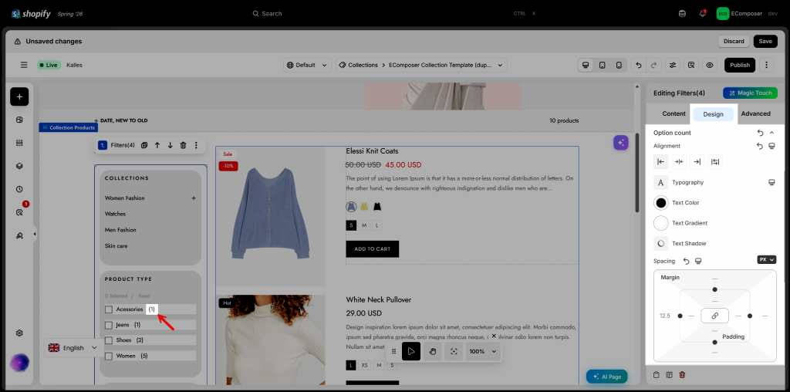Image resolution: width=790 pixels, height=392 pixels.
Task: Open the Default language dropdown
Action: click(x=308, y=65)
